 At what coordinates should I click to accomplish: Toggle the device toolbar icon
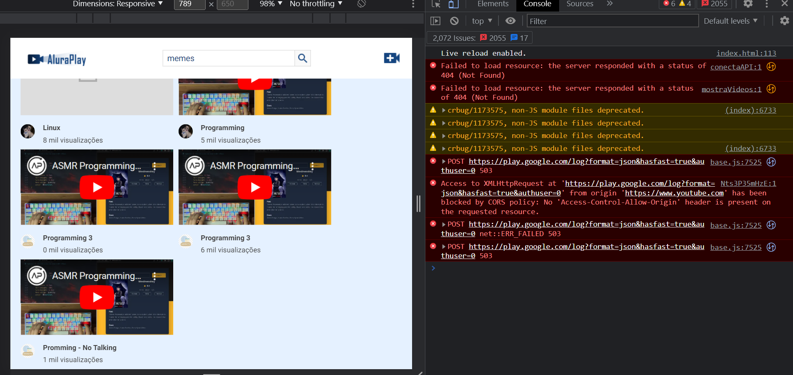pos(453,4)
